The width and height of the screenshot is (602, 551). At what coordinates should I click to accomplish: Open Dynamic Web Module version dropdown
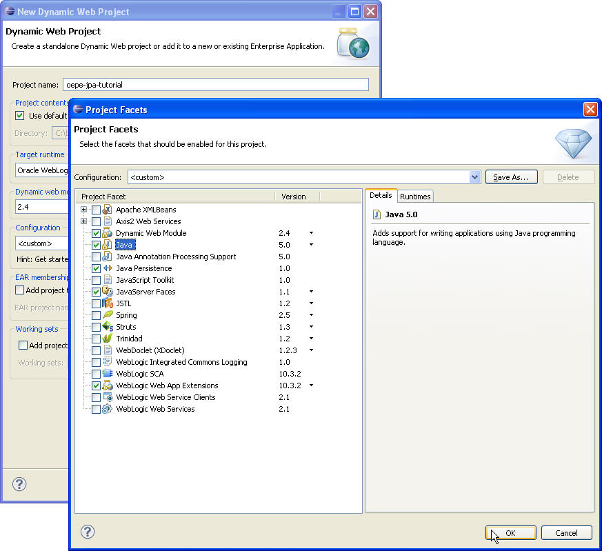[x=312, y=232]
